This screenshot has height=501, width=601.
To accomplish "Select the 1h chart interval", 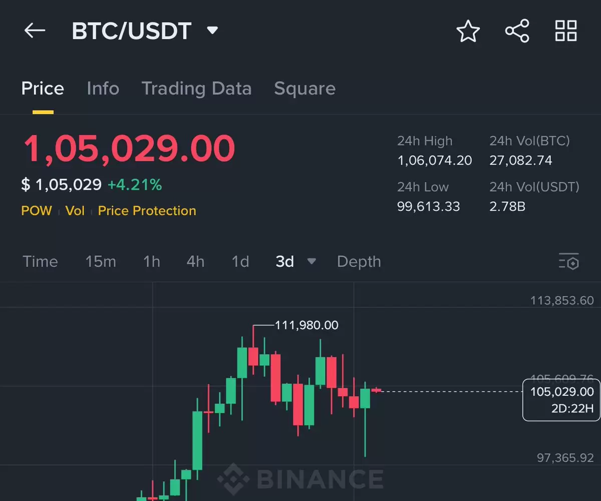I will [152, 261].
